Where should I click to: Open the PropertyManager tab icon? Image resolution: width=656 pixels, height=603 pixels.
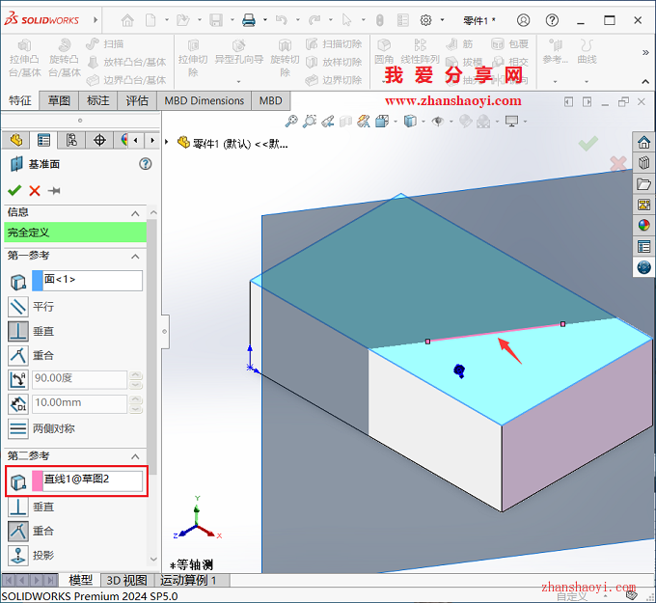click(43, 140)
